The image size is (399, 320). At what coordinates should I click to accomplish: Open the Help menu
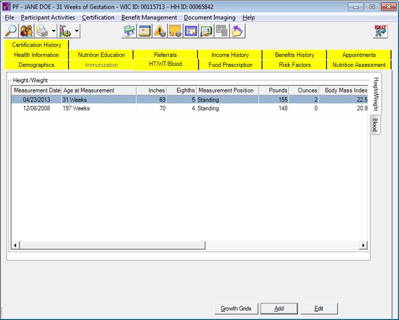248,17
